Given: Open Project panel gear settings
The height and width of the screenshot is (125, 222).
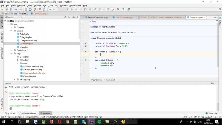Looking at the screenshot, I should click(x=74, y=17).
